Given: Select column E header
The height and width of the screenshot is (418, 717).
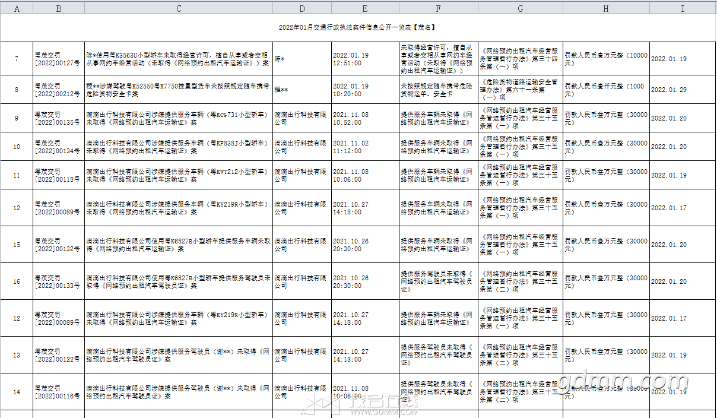Looking at the screenshot, I should coord(365,8).
